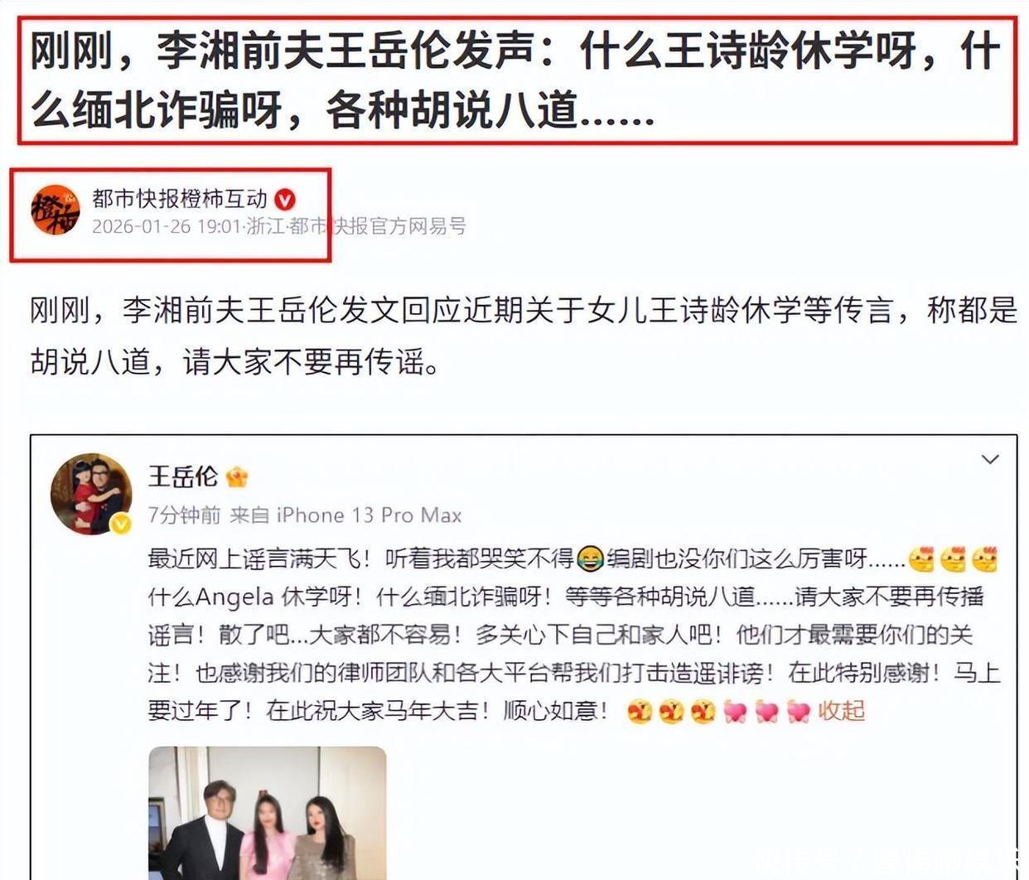
Task: Click the 来自 iPhone 13 Pro Max source
Action: [345, 515]
